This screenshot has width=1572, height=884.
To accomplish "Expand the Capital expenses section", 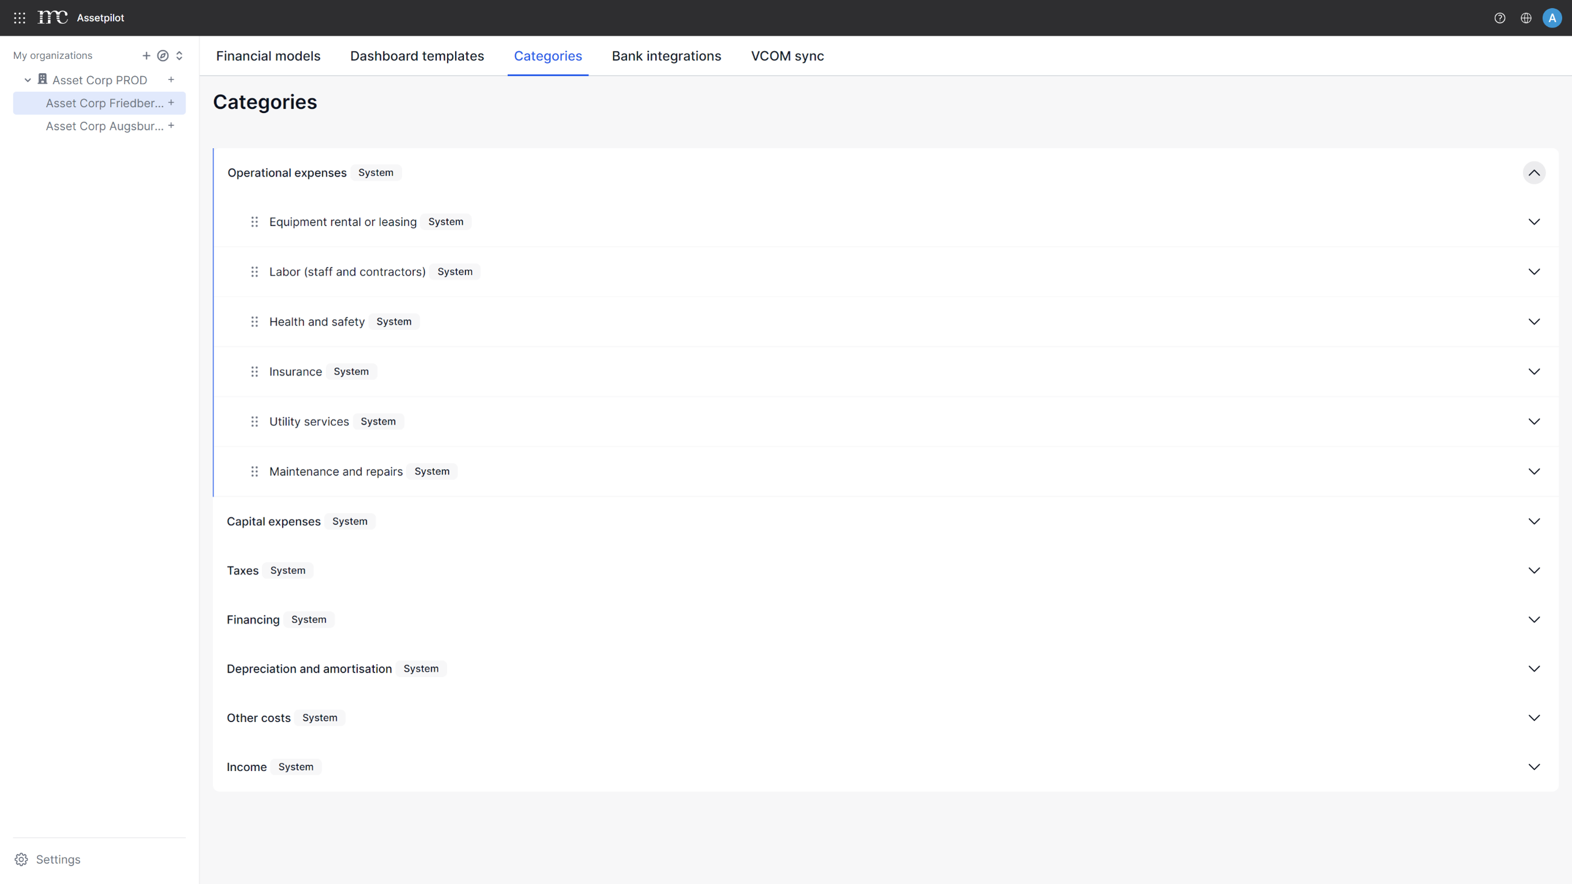I will tap(1534, 522).
